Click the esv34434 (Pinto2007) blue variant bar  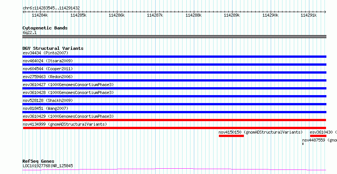pyautogui.click(x=174, y=57)
